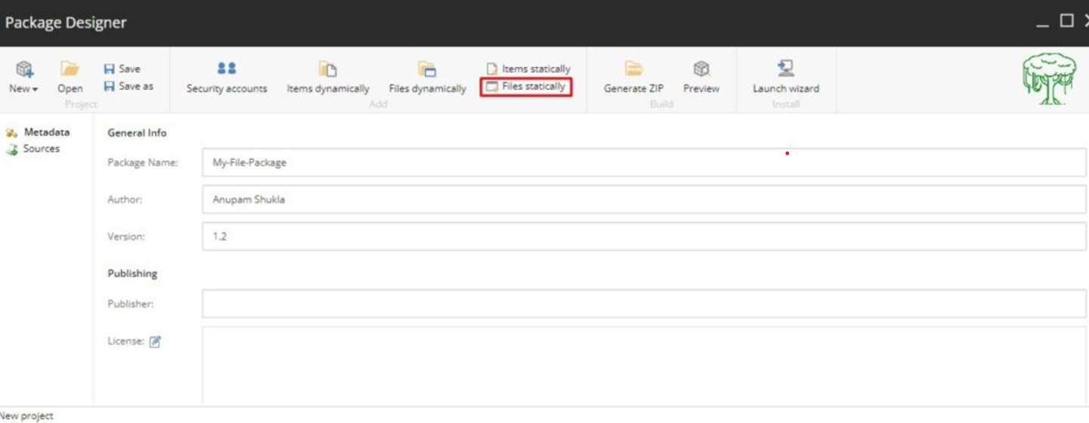Select the highlighted Files statically option

(526, 87)
